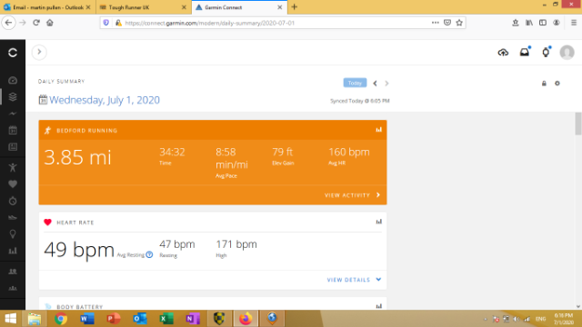This screenshot has height=327, width=582.
Task: Expand Heart Rate View Details
Action: point(354,280)
